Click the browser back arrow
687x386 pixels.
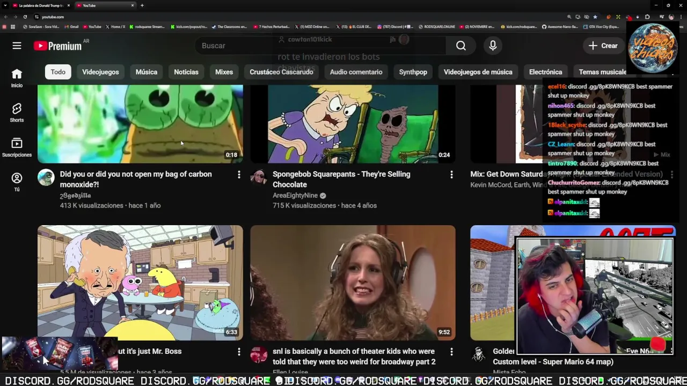(6, 17)
